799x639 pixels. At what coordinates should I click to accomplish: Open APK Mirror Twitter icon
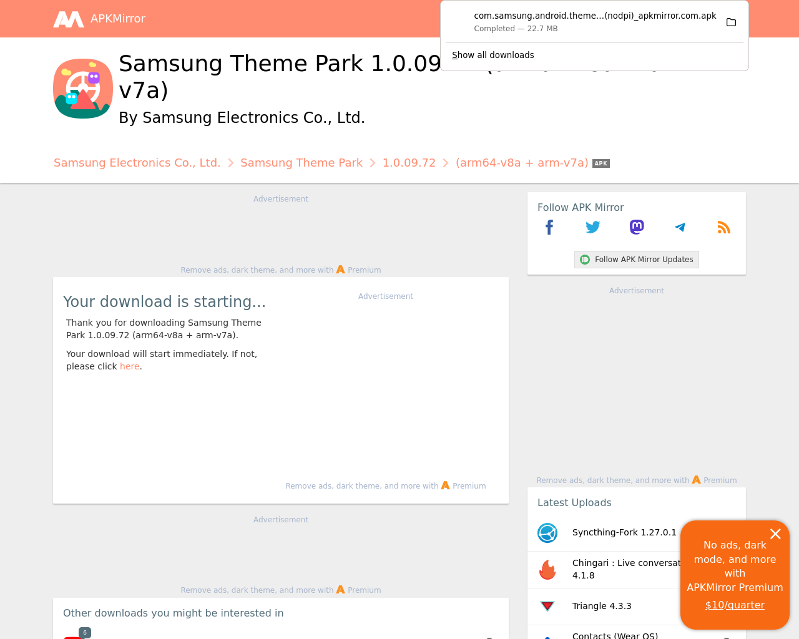pos(593,227)
